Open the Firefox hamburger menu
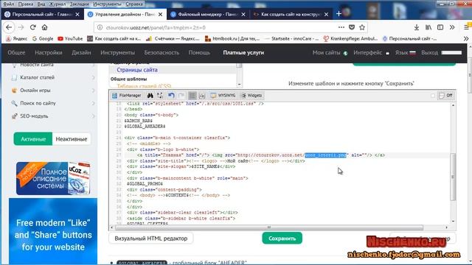 coord(467,27)
